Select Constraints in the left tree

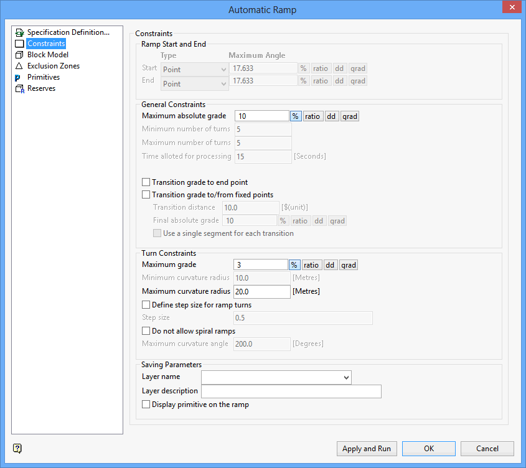click(46, 44)
